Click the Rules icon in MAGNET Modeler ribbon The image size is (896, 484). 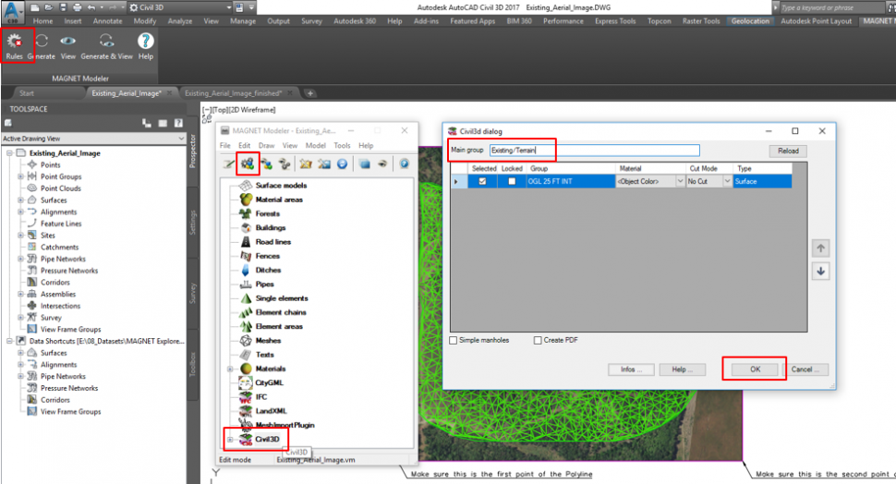pyautogui.click(x=14, y=42)
